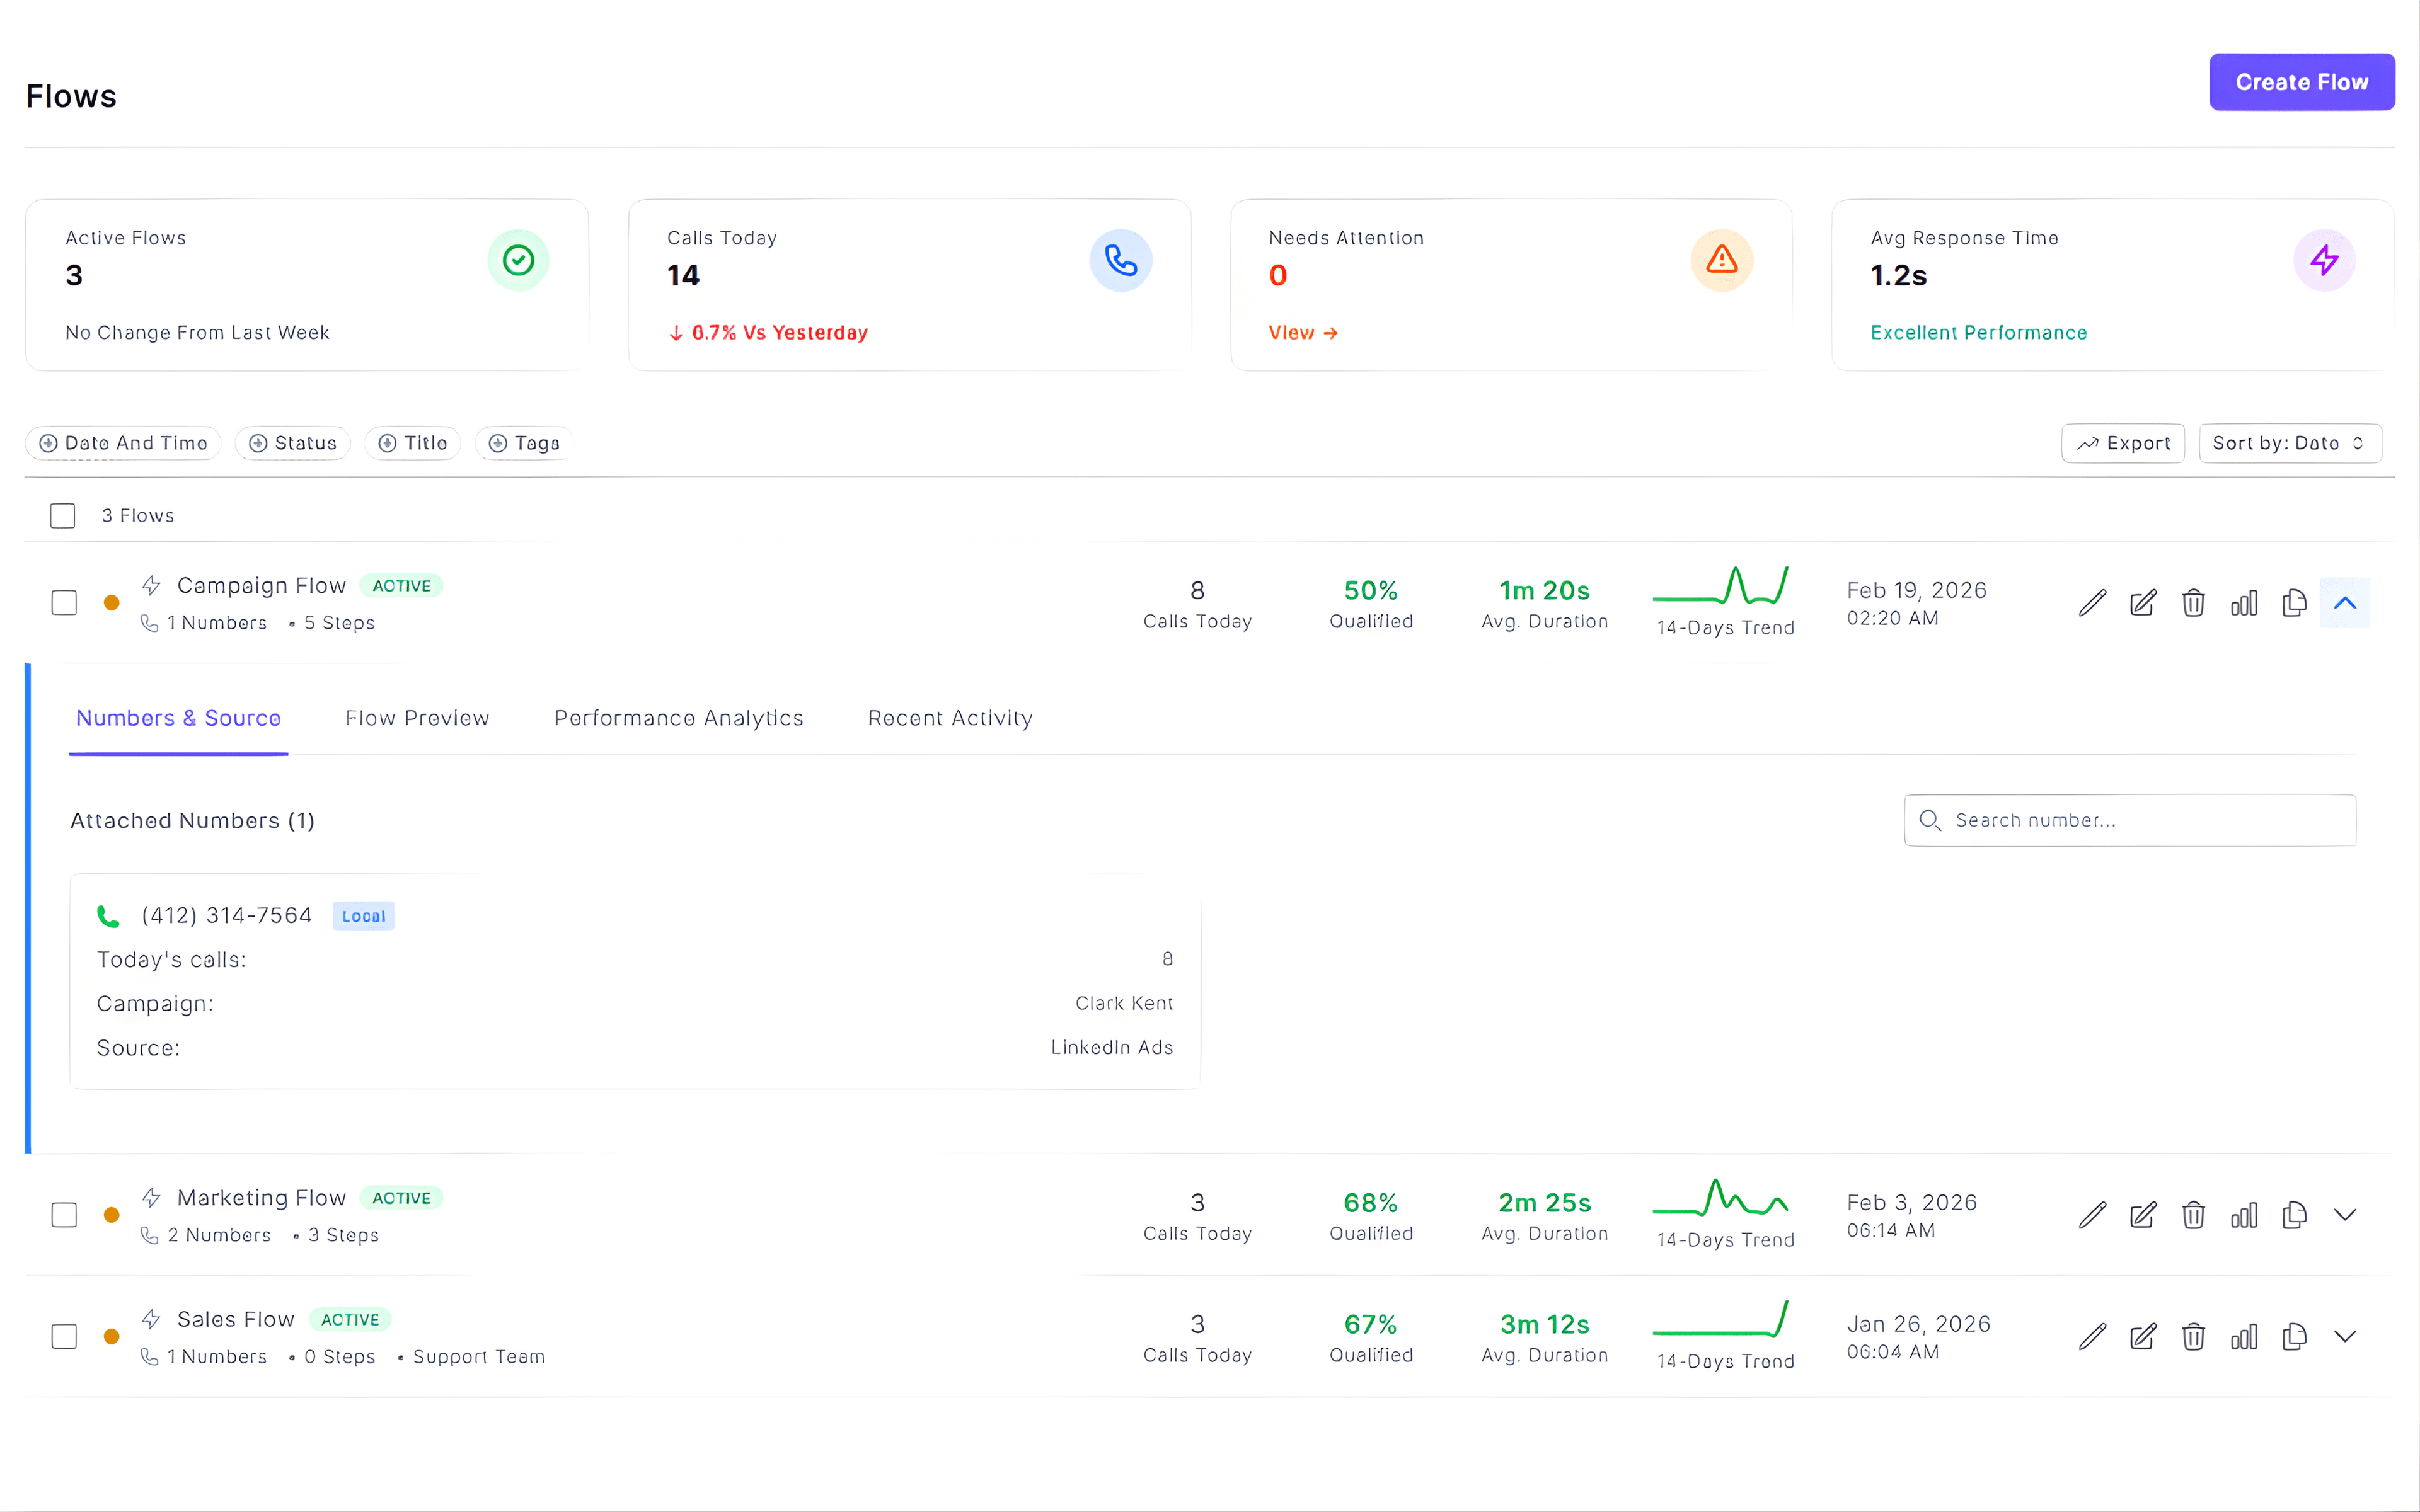
Task: Check the select-all checkbox beside 3 Flows
Action: (x=63, y=515)
